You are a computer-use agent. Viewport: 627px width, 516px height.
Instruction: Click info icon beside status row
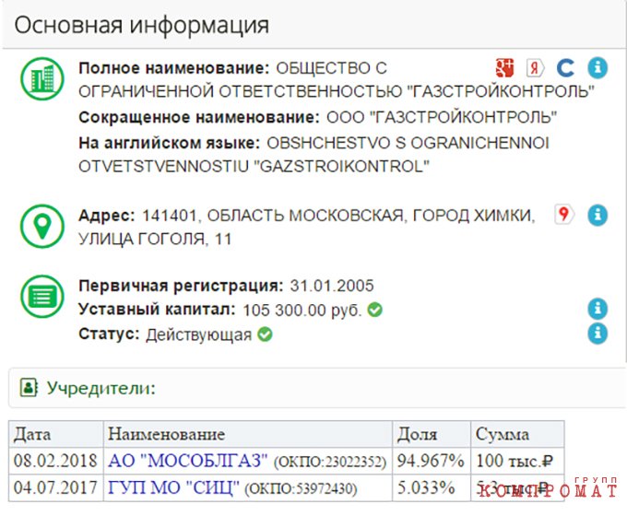(x=597, y=334)
